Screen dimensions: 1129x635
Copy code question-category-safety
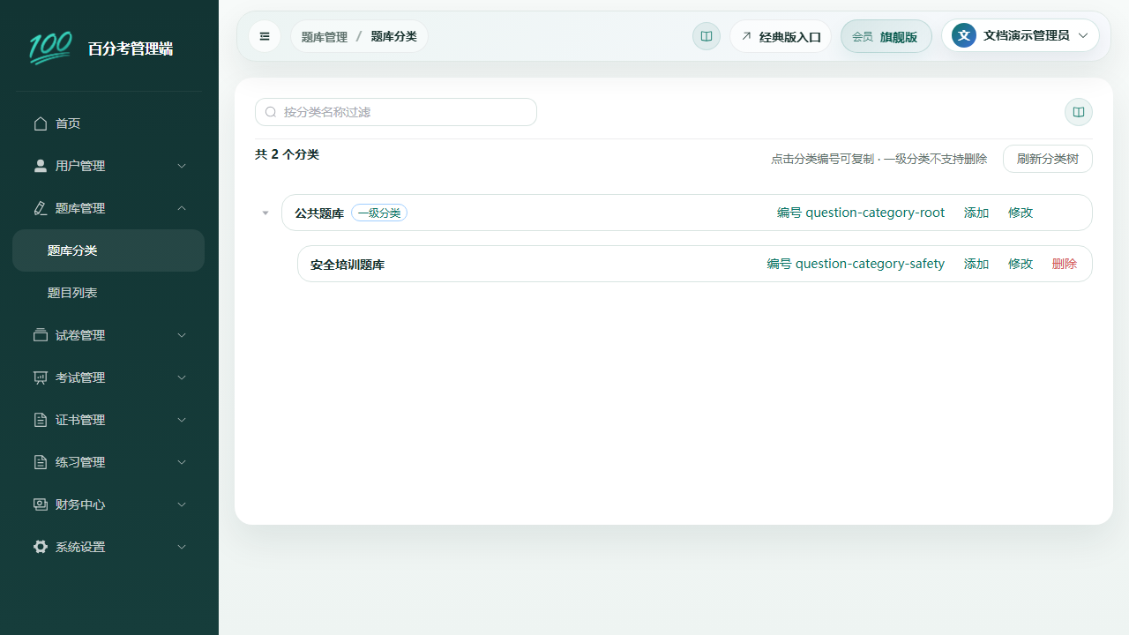pyautogui.click(x=856, y=264)
